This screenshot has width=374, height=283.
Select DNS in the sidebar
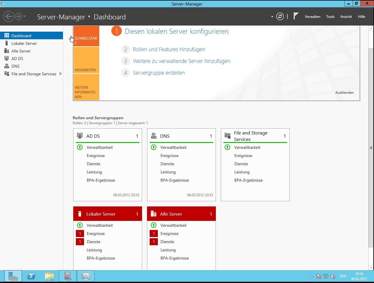point(31,66)
